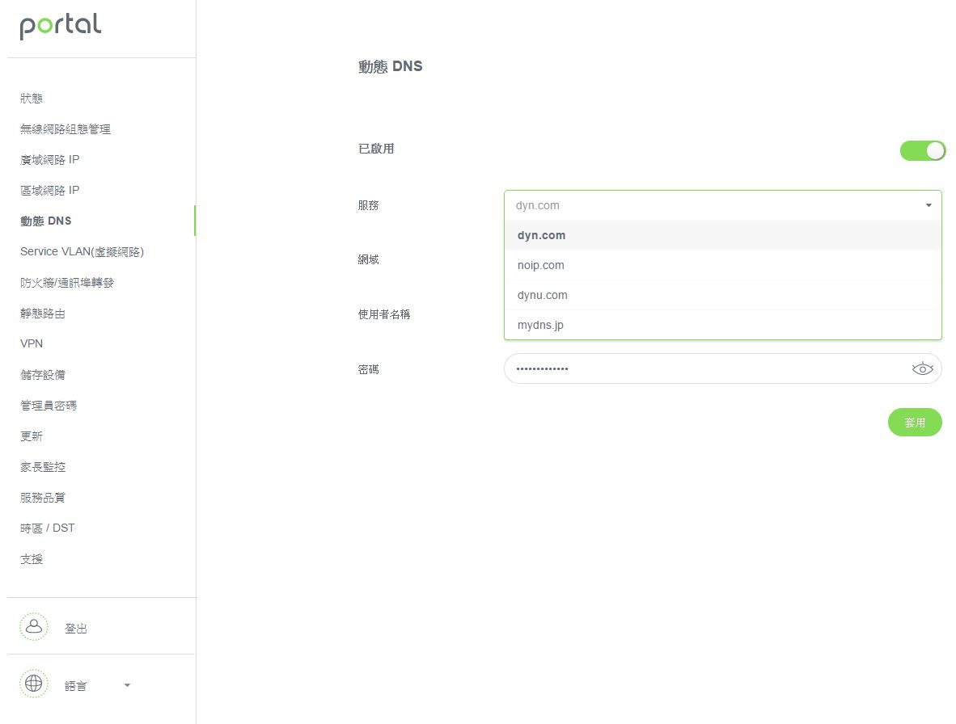Click the 服務 field label
Viewport: 956px width, 724px height.
368,205
